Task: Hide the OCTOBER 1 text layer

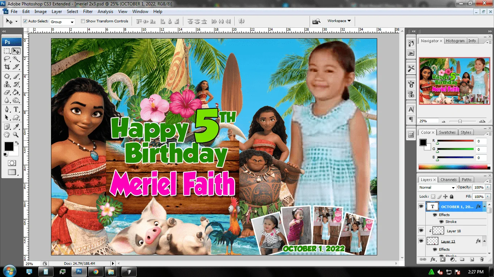Action: point(421,206)
